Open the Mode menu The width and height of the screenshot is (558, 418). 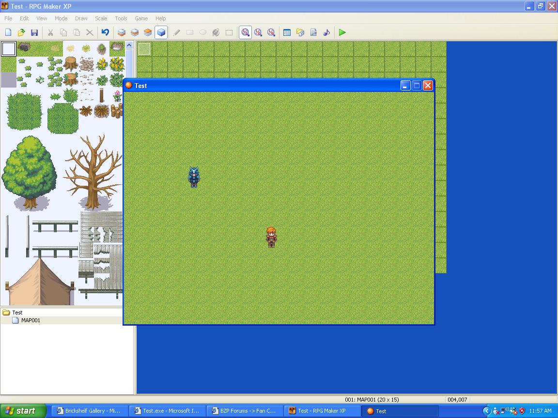(x=61, y=18)
